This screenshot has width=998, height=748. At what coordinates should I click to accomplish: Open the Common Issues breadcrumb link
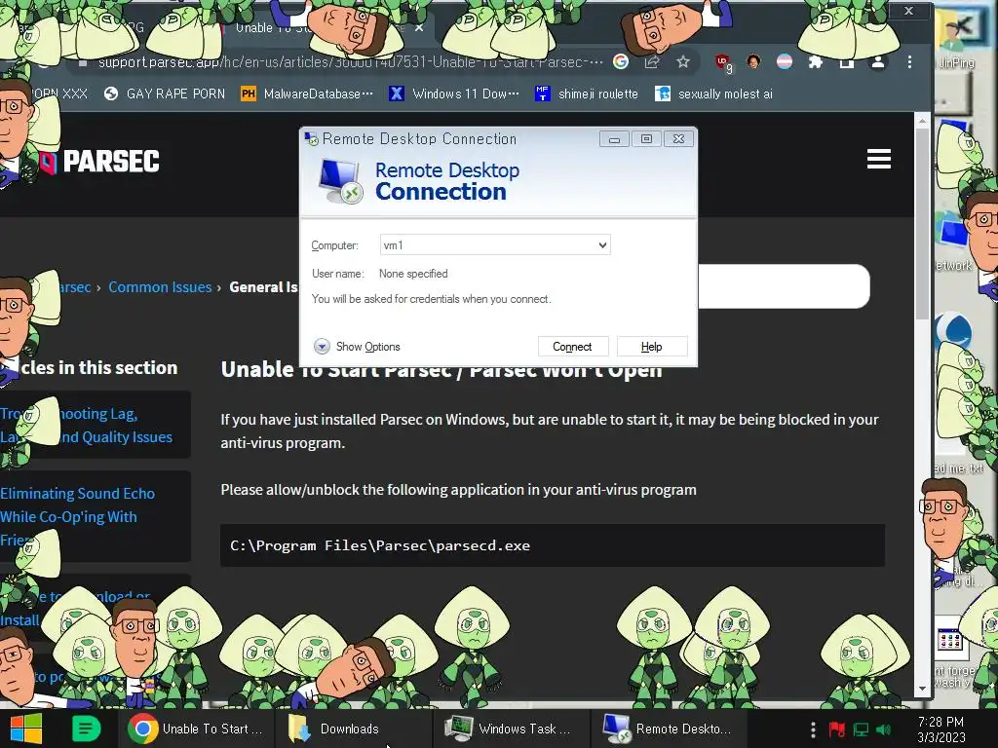pyautogui.click(x=160, y=287)
